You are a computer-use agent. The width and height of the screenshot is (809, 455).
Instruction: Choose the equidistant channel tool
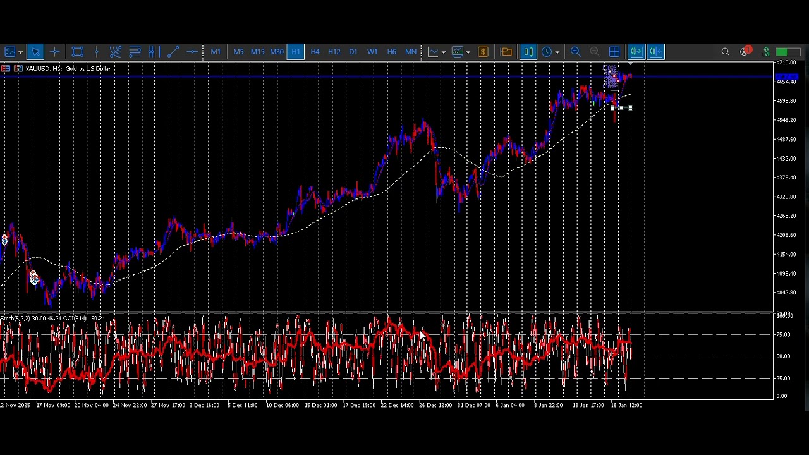point(154,52)
